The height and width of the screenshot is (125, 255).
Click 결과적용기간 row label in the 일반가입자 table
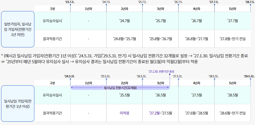tap(52, 39)
